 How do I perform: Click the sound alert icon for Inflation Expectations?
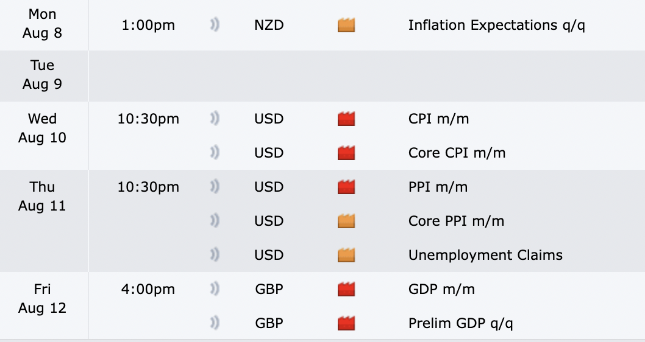point(215,26)
